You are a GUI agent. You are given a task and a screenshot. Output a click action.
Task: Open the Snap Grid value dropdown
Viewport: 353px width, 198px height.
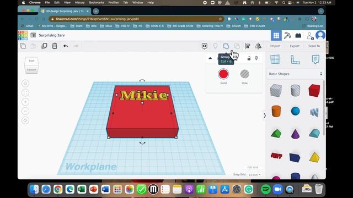(255, 175)
